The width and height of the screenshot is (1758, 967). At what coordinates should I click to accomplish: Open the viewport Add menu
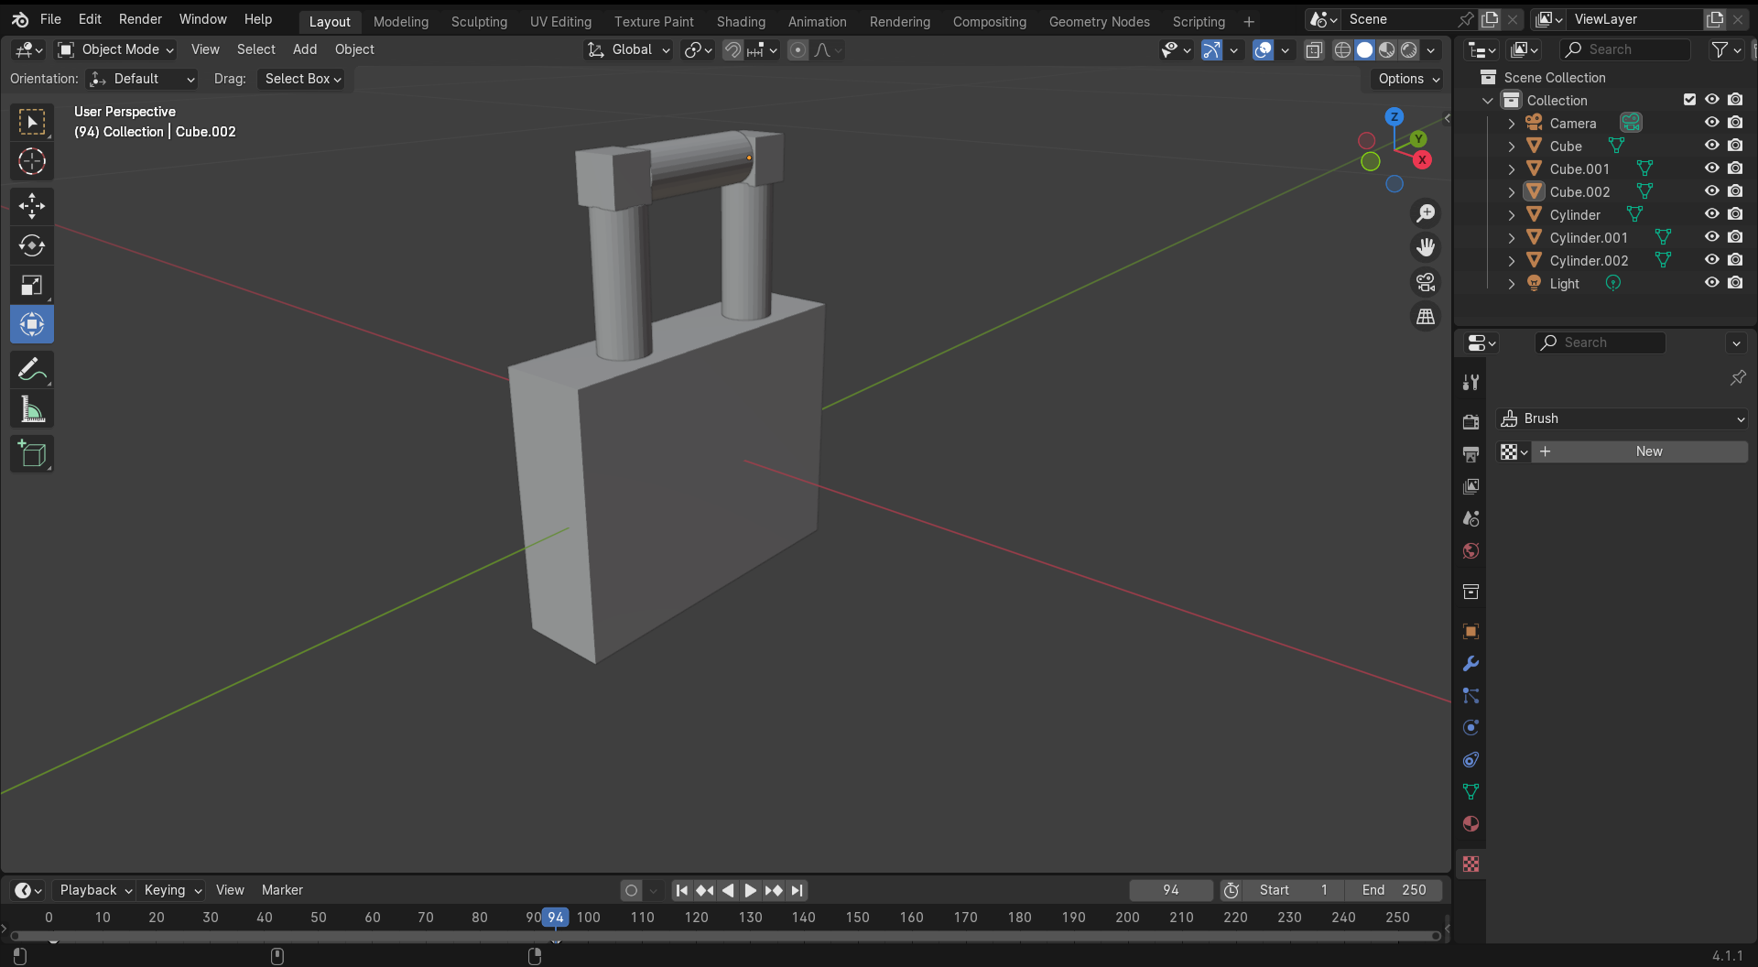pyautogui.click(x=305, y=49)
